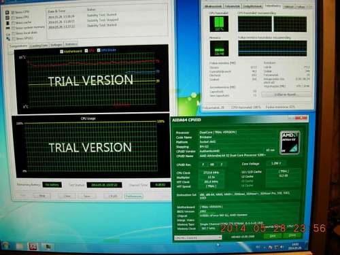Switch to the Temperatures tab
This screenshot has height=255, width=340.
(x=18, y=46)
